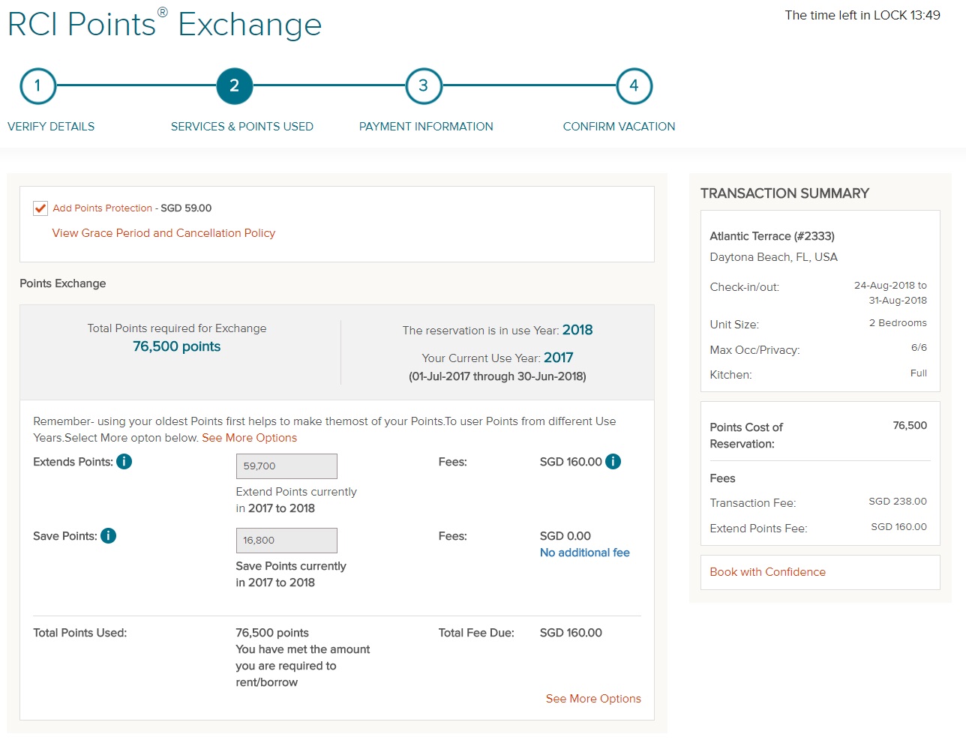
Task: Click the RCI Points Exchange heading
Action: (x=164, y=24)
